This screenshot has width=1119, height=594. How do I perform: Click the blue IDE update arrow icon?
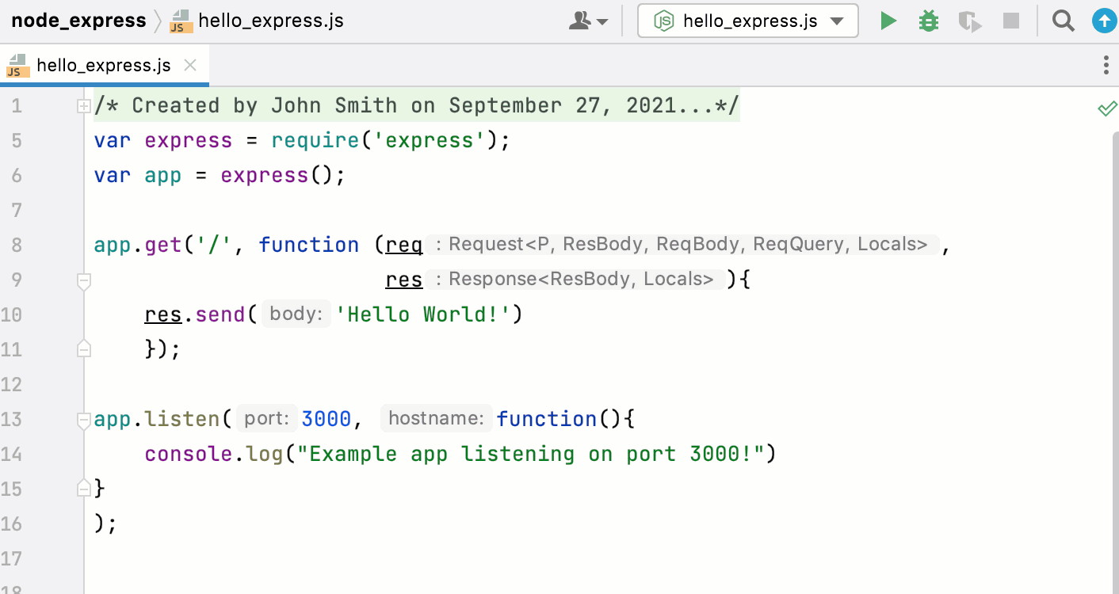pyautogui.click(x=1104, y=21)
